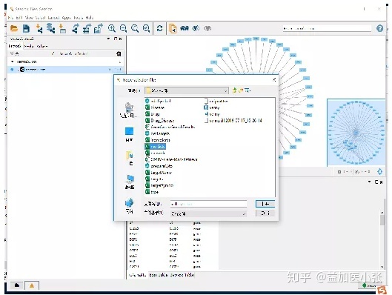Fit network content to window icon
392x295 pixels.
pyautogui.click(x=135, y=28)
